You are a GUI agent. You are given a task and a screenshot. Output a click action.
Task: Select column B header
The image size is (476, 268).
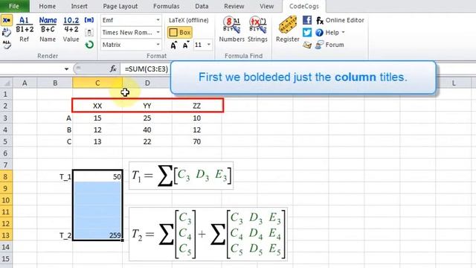(55, 83)
